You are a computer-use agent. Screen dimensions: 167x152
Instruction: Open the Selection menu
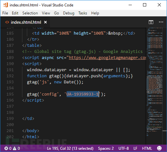(30, 13)
